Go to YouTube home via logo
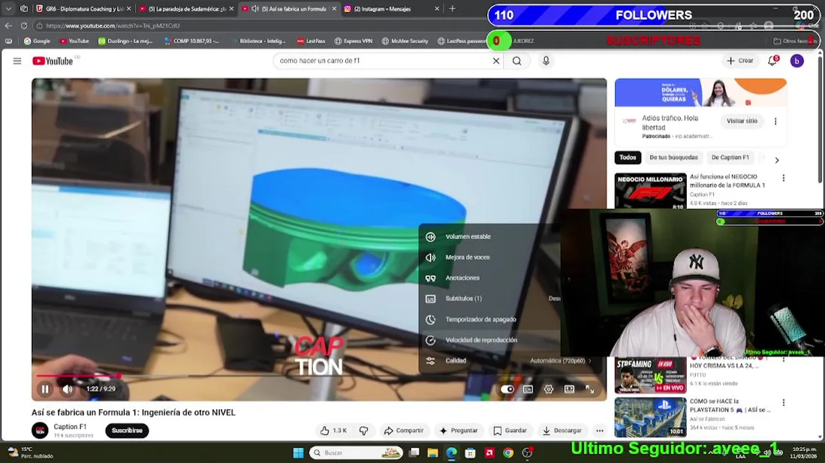The image size is (825, 463). [x=53, y=61]
